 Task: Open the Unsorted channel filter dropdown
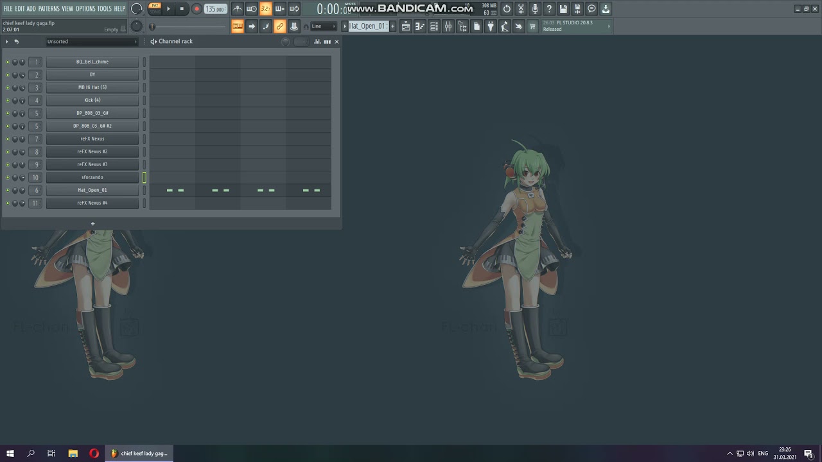(92, 42)
